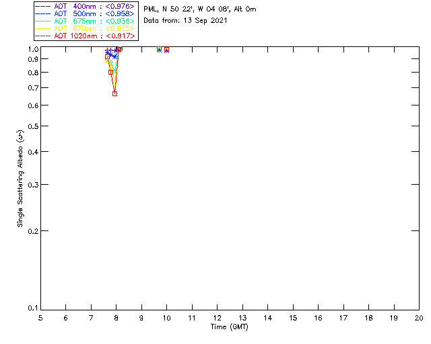Image resolution: width=431 pixels, height=344 pixels.
Task: Click x-axis tick label 17
Action: click(x=343, y=318)
